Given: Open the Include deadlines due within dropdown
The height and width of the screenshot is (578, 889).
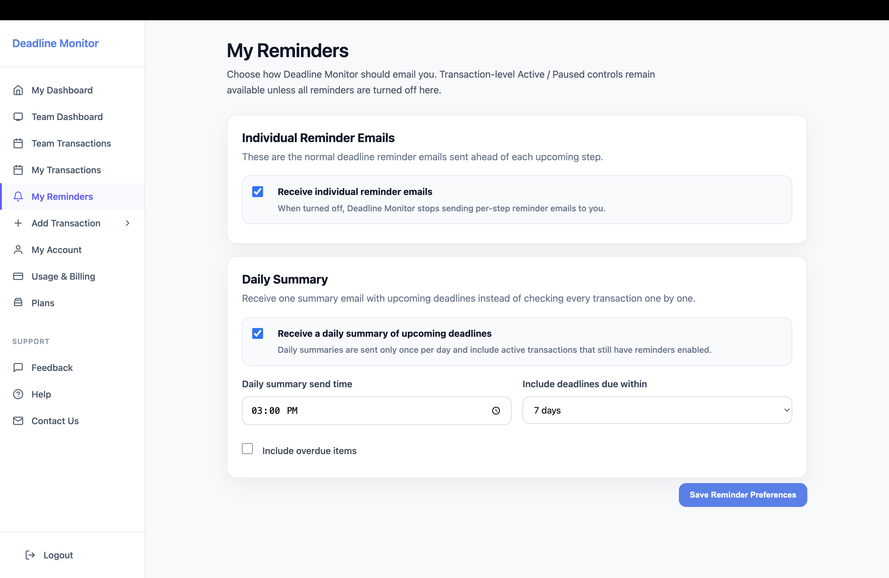Looking at the screenshot, I should [657, 410].
